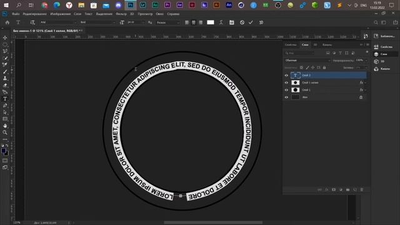The height and width of the screenshot is (225, 400).
Task: Select the Elliptical Marquee tool
Action: coord(5,44)
